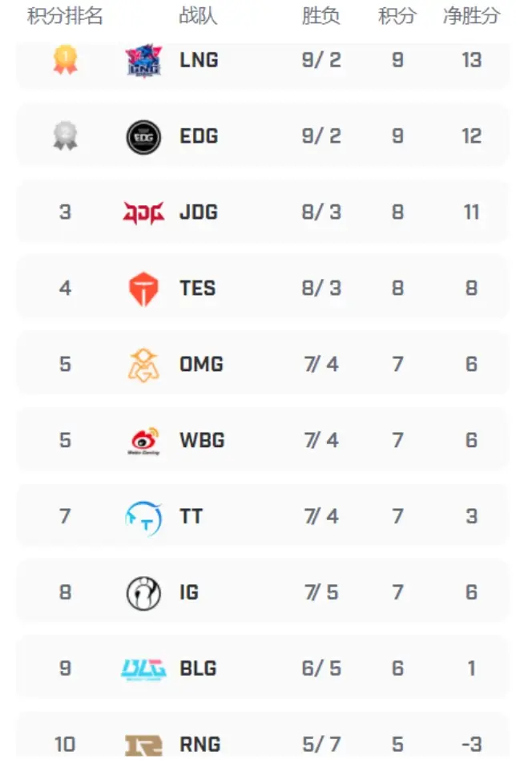Select the 积分排名 column header
This screenshot has width=516, height=767.
pyautogui.click(x=65, y=16)
